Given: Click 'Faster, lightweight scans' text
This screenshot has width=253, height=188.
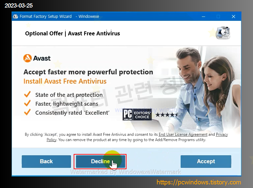Looking at the screenshot, I should click(67, 104).
